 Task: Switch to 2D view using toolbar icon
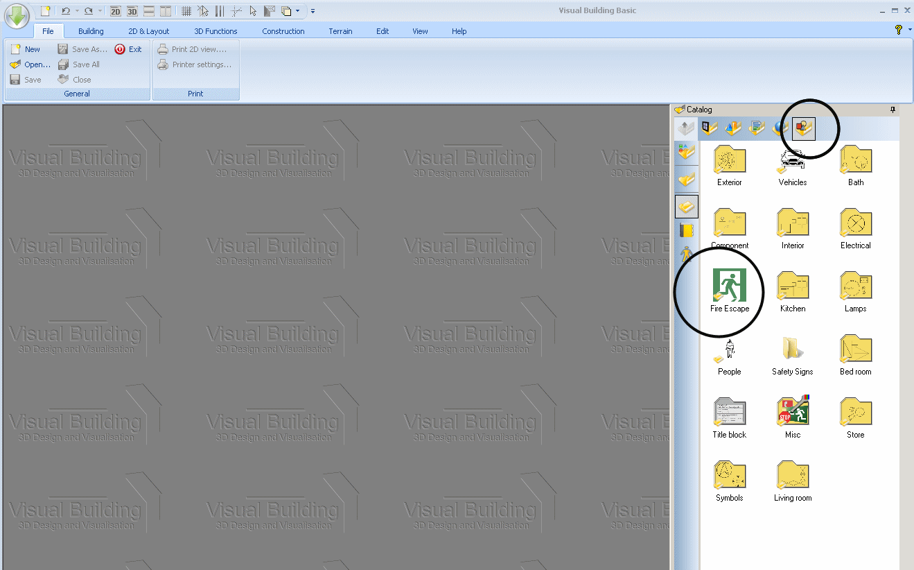coord(116,11)
